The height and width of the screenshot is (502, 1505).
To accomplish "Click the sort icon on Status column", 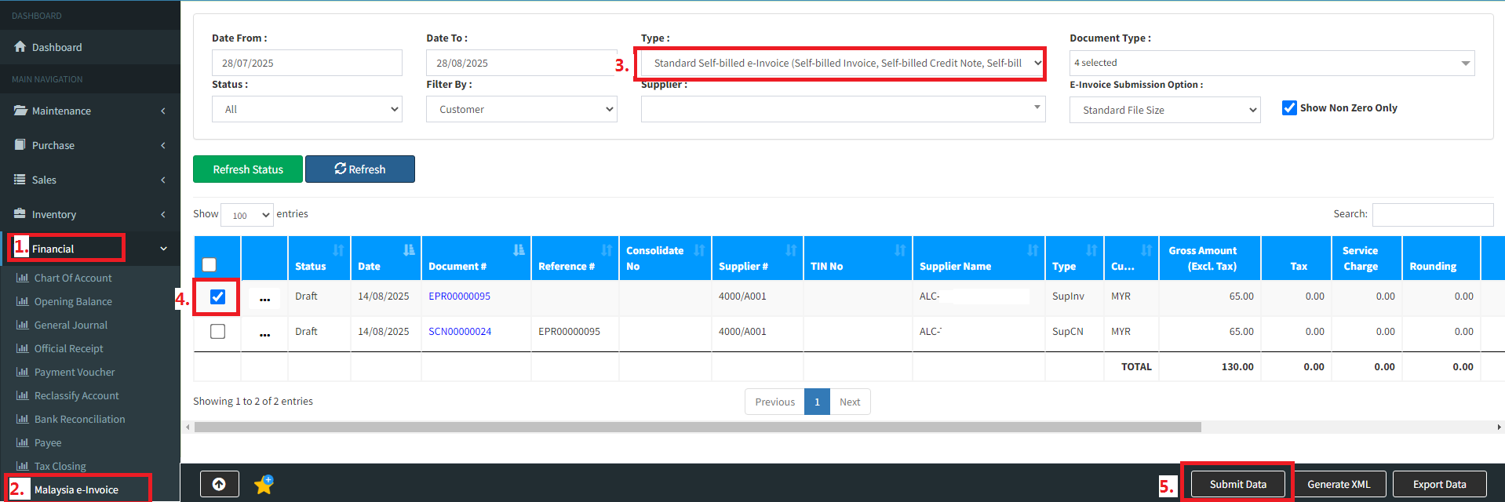I will [x=338, y=250].
